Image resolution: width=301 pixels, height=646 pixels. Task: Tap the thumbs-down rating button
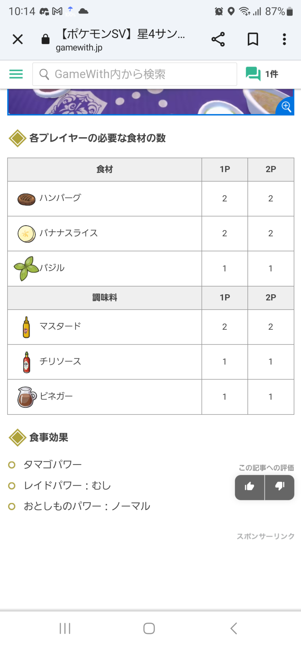coord(279,487)
